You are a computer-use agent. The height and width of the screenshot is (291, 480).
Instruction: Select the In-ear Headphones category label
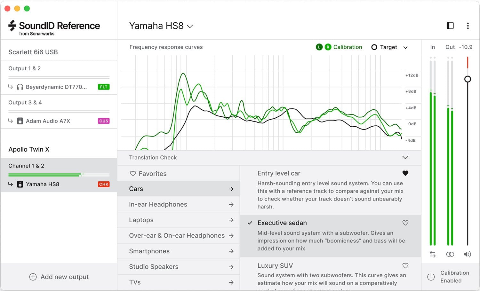coord(158,204)
